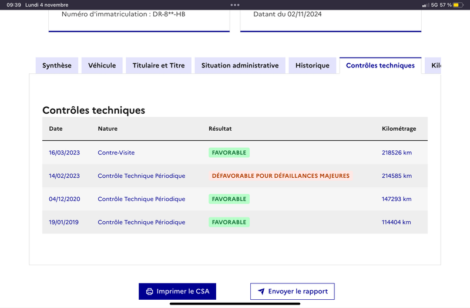Click the Envoyer le rapport button
Image resolution: width=470 pixels, height=308 pixels.
click(292, 291)
